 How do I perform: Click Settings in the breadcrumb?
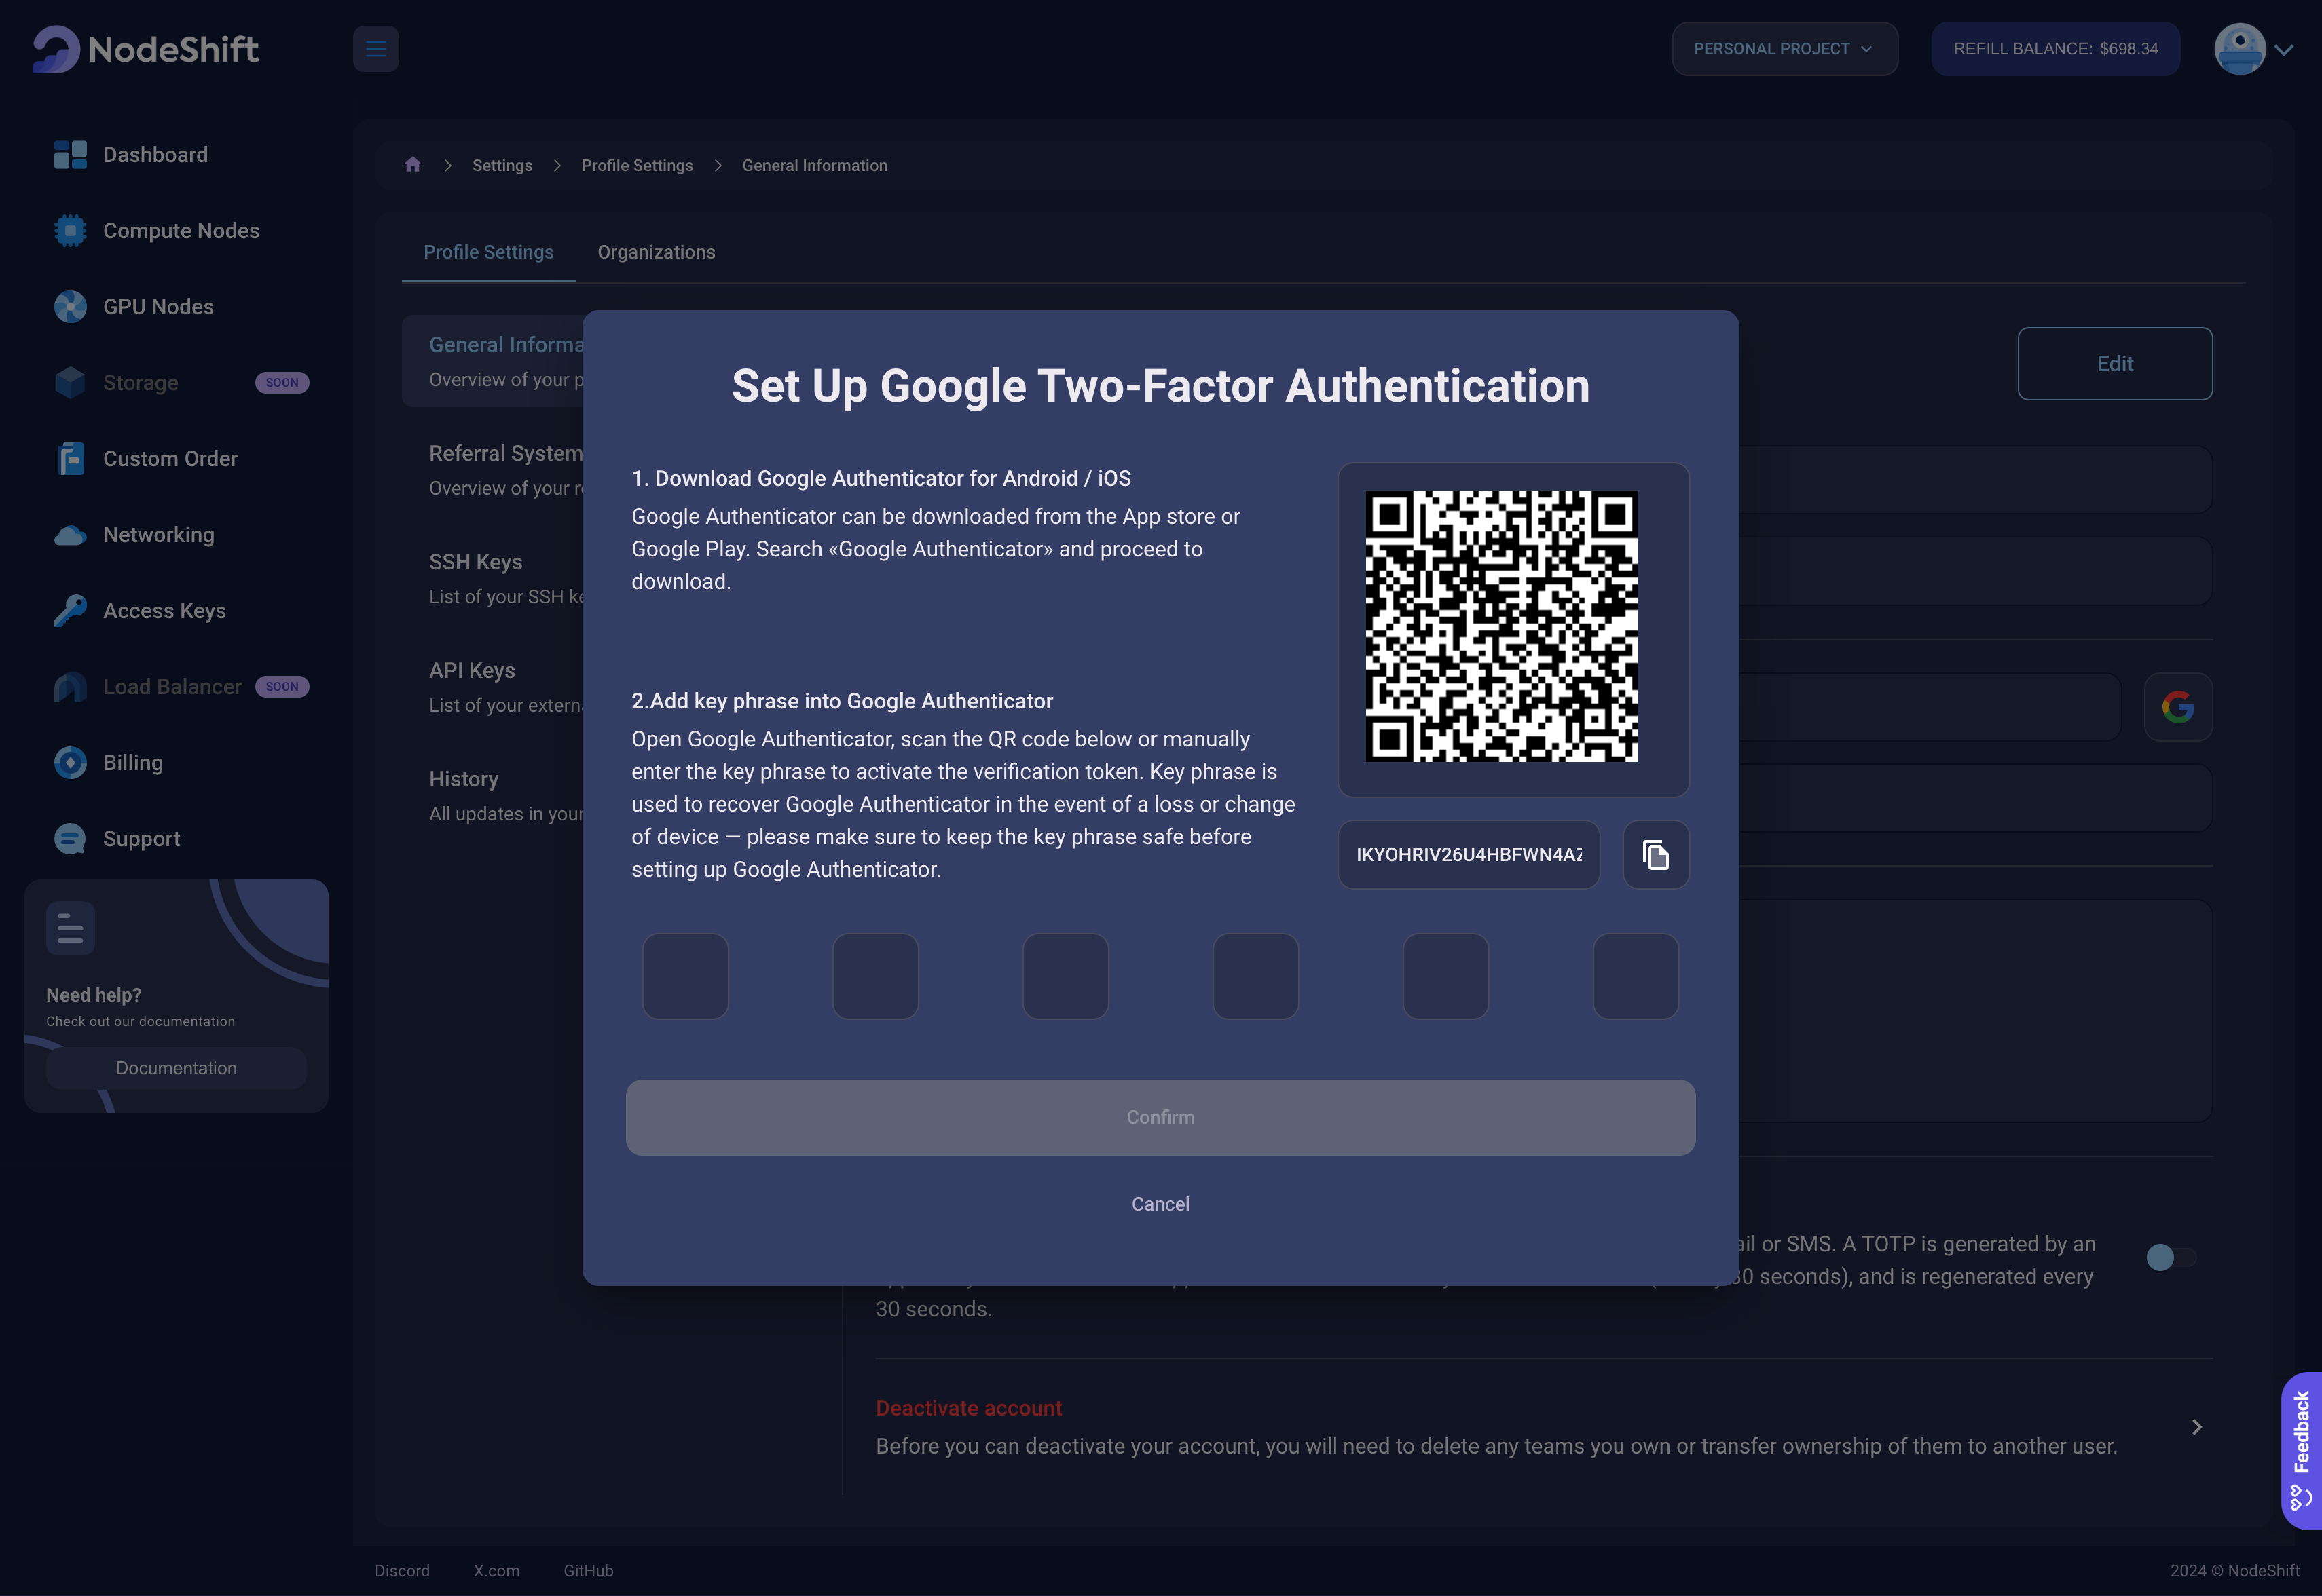click(x=502, y=165)
